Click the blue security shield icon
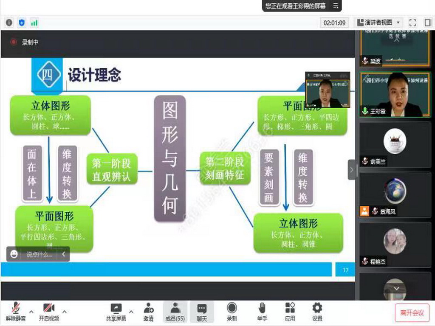435x326 pixels. [22, 22]
